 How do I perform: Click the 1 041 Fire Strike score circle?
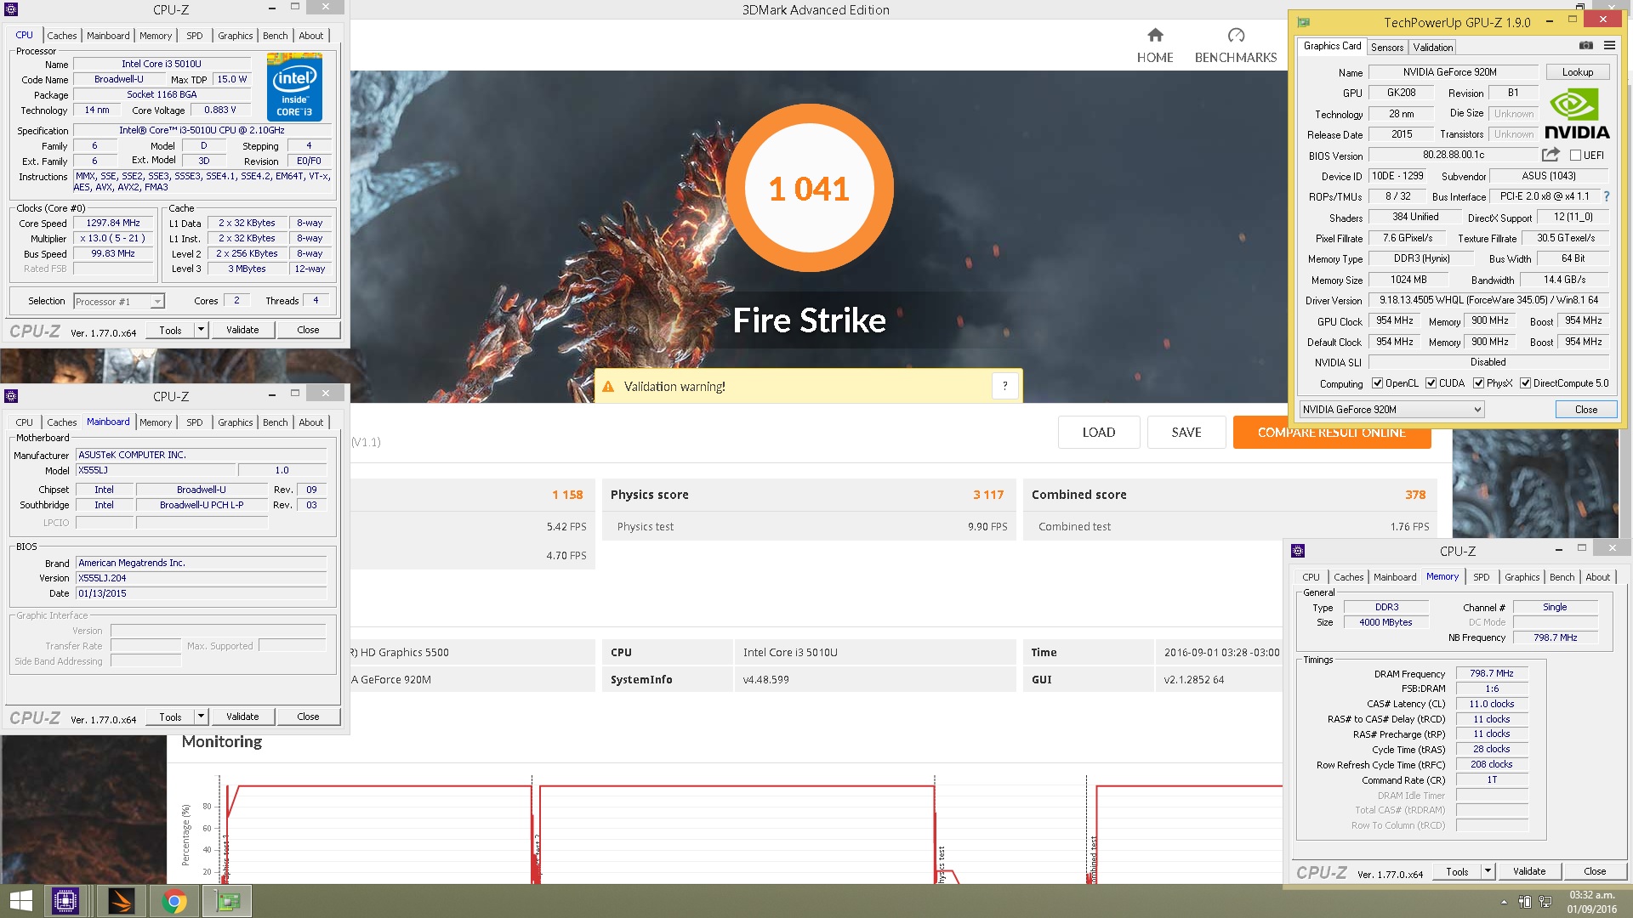809,188
